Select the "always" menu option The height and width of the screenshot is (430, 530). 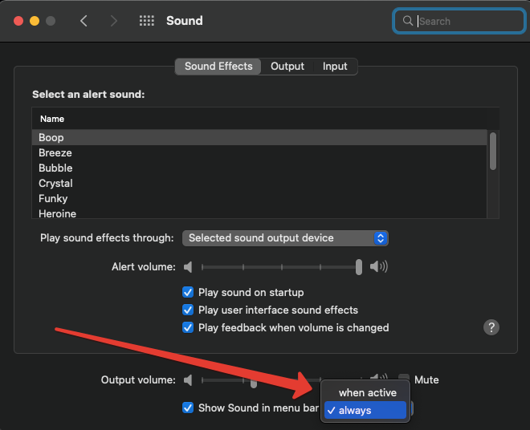[x=355, y=410]
